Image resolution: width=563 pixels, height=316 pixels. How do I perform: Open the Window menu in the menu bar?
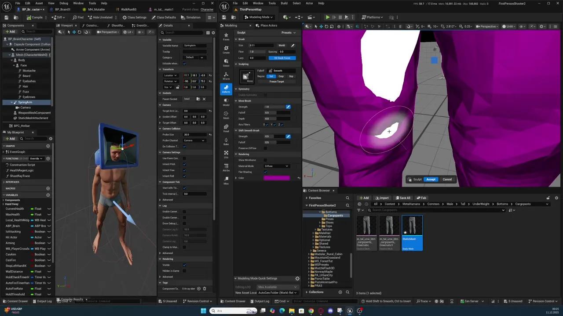[x=78, y=3]
